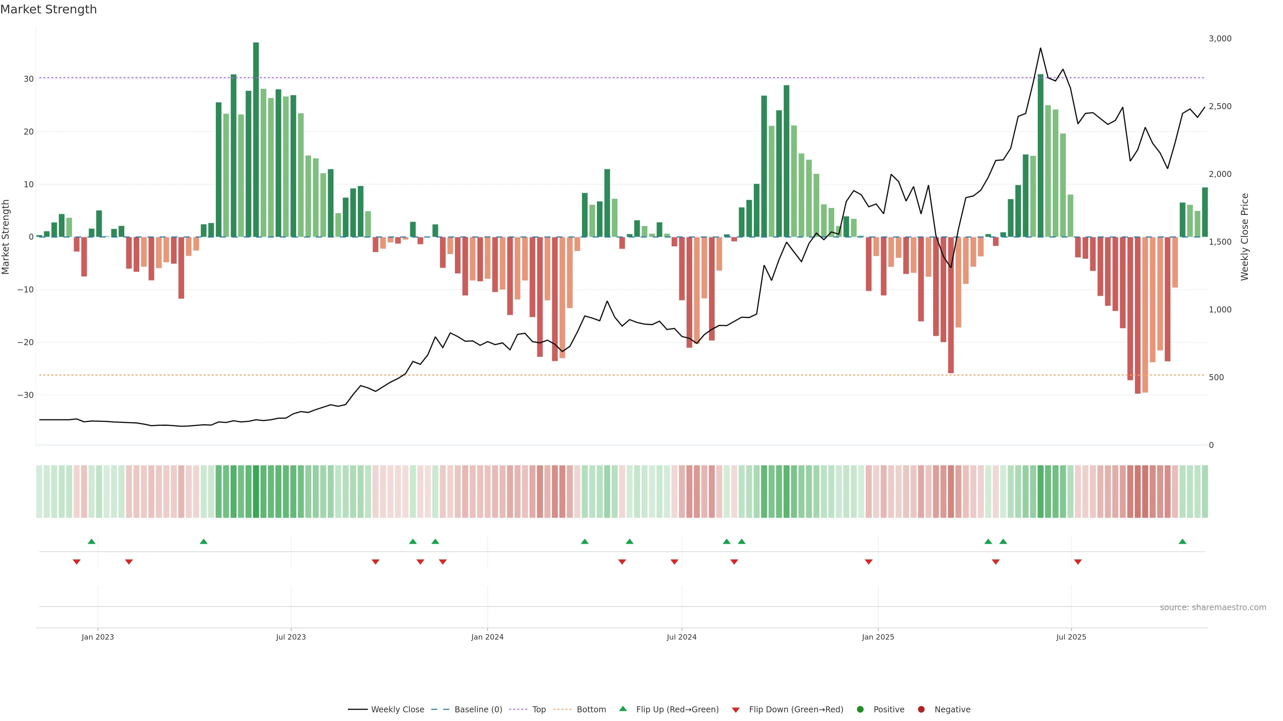Click the Jul 2025 x-axis label
Screen dimensions: 1283x721
tap(1071, 637)
